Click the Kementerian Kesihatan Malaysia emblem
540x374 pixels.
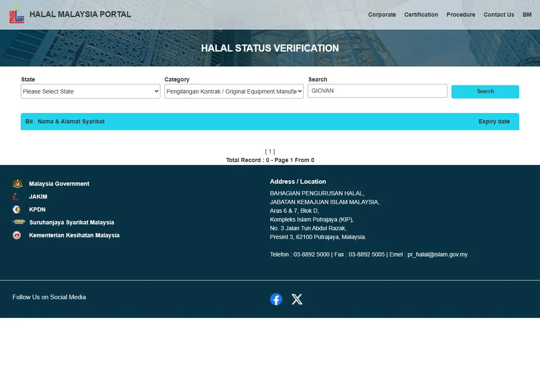(x=17, y=235)
